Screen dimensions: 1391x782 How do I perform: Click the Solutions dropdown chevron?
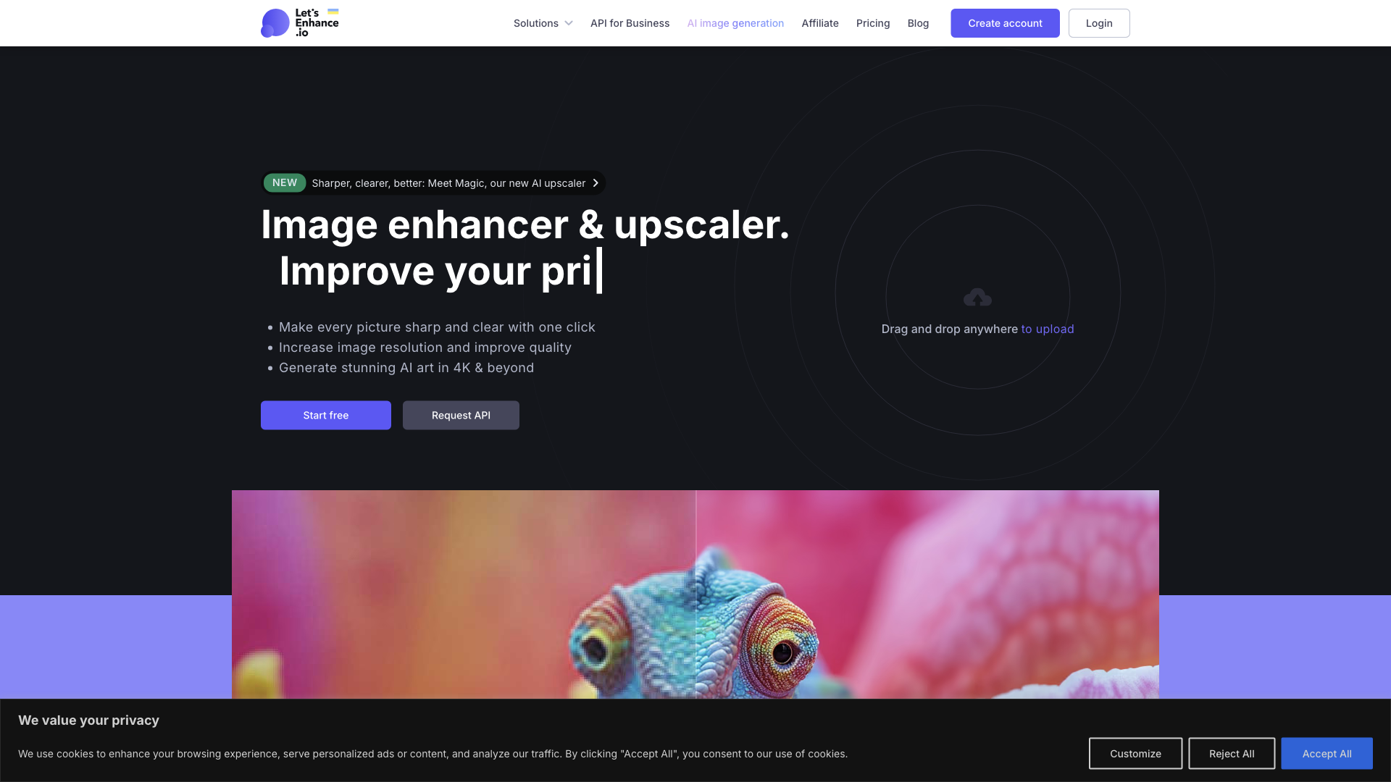point(569,23)
